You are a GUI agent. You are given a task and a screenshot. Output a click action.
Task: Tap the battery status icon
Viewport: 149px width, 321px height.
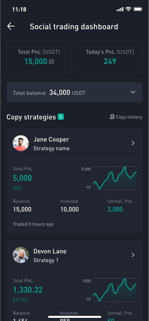138,9
